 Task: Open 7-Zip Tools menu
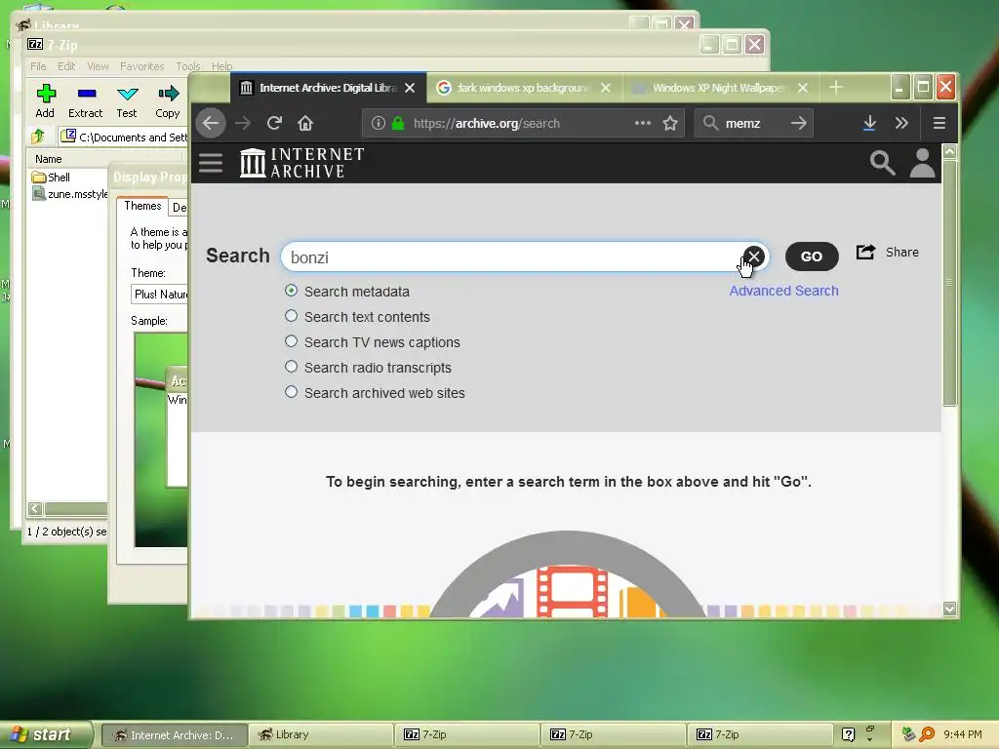point(188,66)
